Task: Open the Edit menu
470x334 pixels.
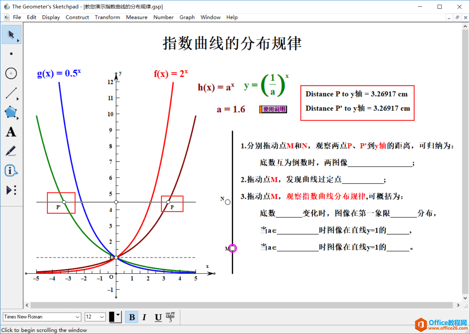Action: coord(31,17)
